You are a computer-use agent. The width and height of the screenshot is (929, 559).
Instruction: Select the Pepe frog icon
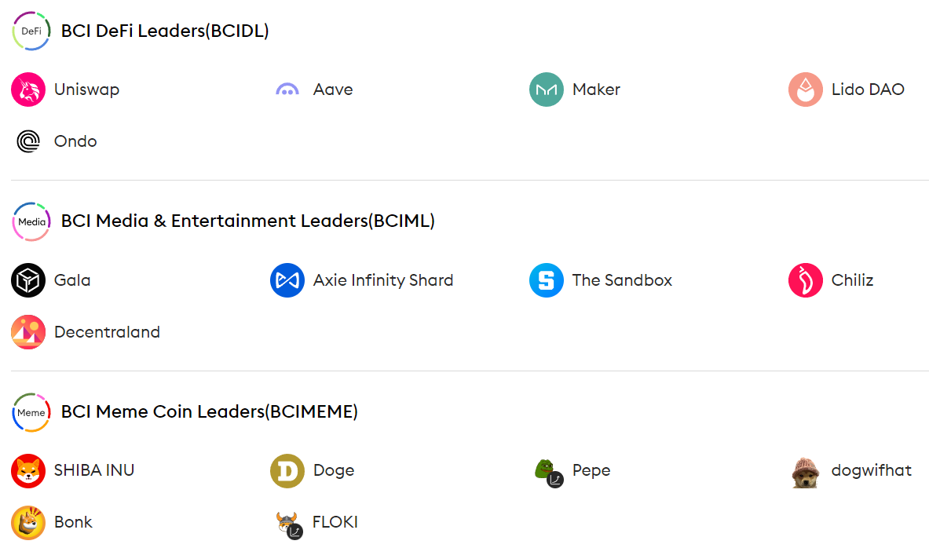546,470
